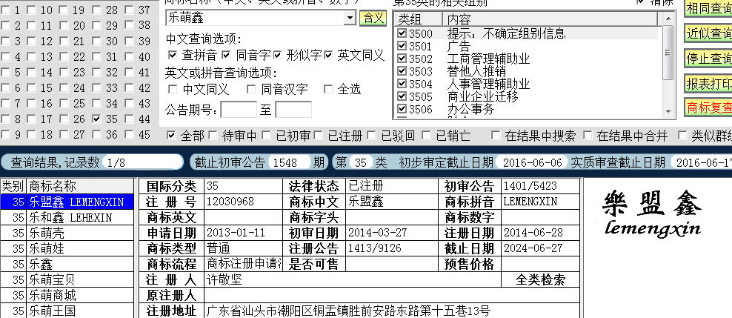732x318 pixels.
Task: Enable the 同音汉字 checkbox
Action: [251, 89]
